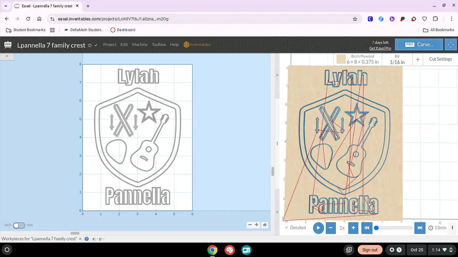Increase simulation speed with plus button
Image resolution: width=458 pixels, height=257 pixels.
[353, 228]
